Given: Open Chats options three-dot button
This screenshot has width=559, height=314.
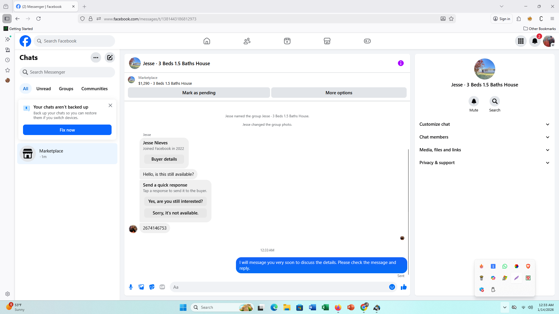Looking at the screenshot, I should coord(96,58).
